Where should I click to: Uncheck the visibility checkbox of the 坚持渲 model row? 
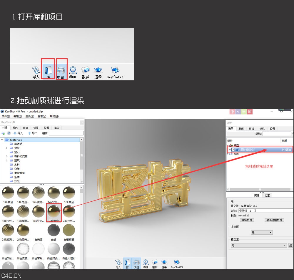click(233, 150)
